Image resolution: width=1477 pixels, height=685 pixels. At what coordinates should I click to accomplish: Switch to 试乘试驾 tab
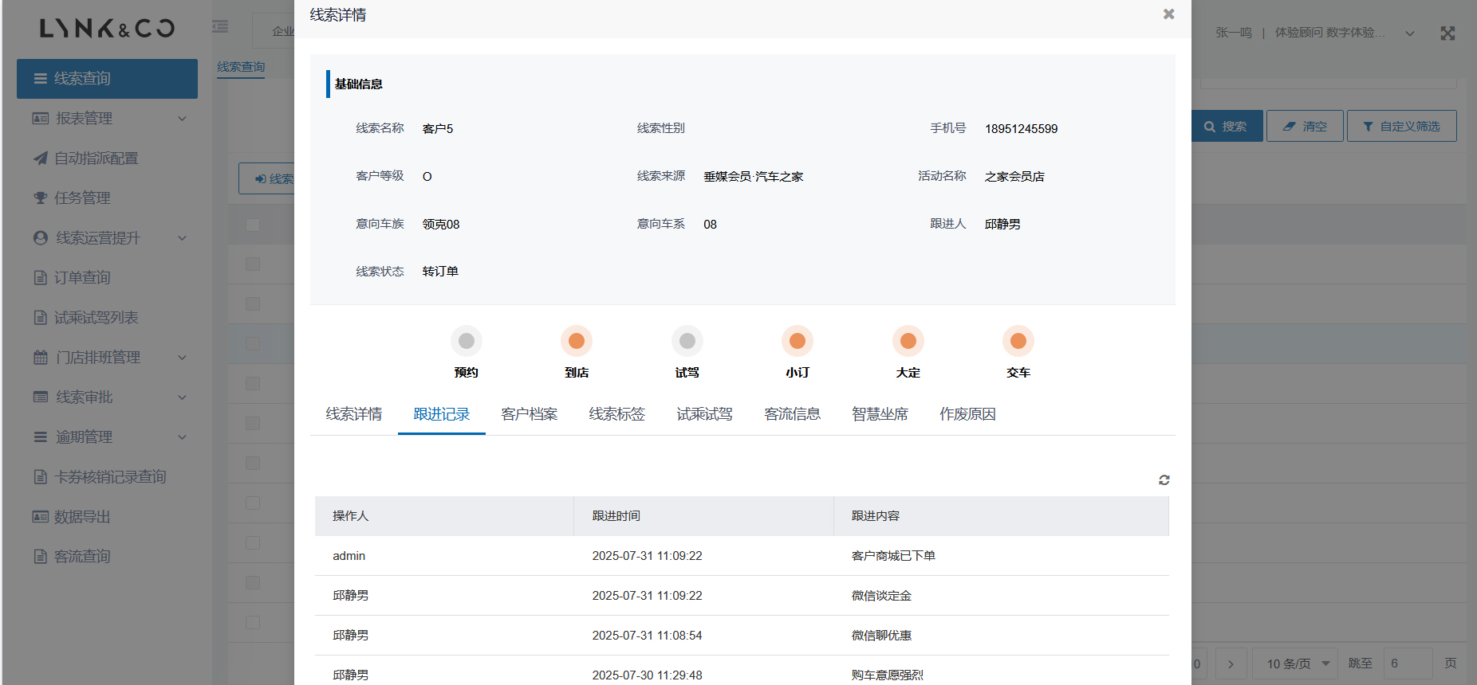click(x=705, y=414)
